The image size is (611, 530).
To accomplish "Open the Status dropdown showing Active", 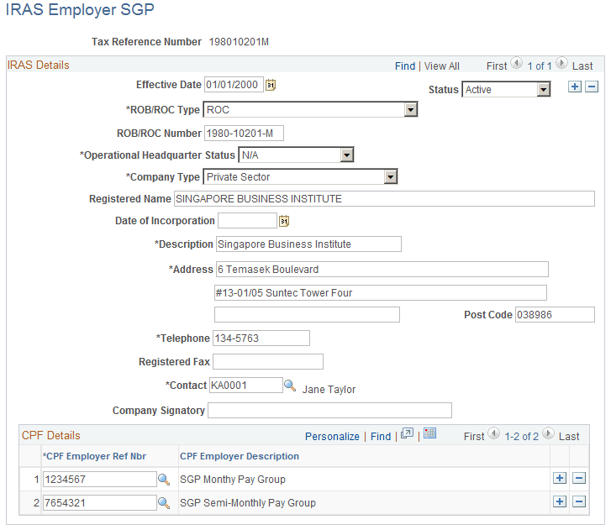I will 506,90.
